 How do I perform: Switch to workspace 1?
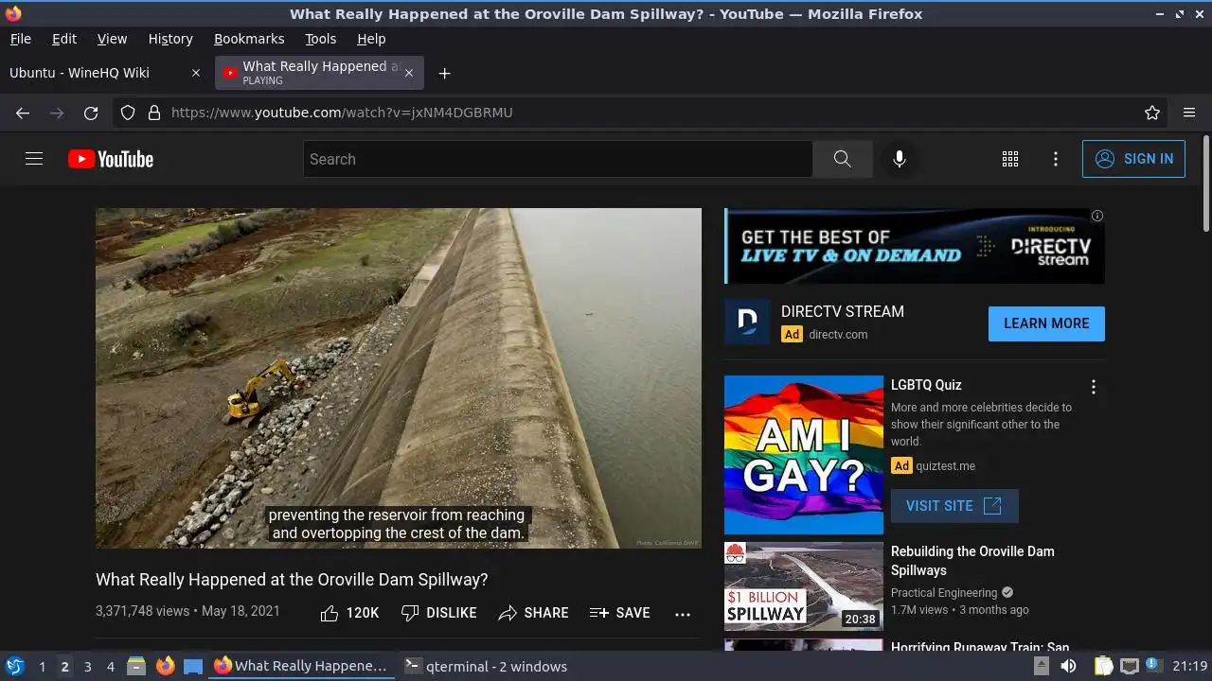[x=42, y=667]
